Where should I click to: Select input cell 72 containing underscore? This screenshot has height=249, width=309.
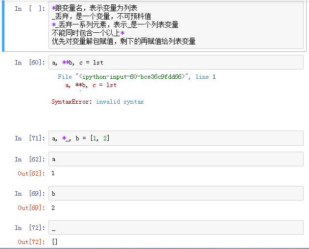176,227
